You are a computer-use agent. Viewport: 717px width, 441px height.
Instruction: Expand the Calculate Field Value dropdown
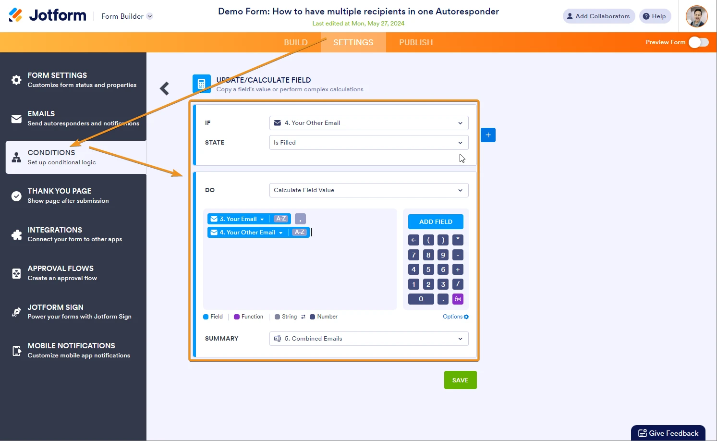coord(368,190)
